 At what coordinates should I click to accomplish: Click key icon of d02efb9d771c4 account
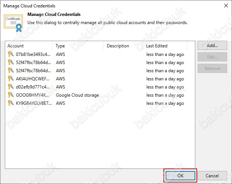click(10, 87)
